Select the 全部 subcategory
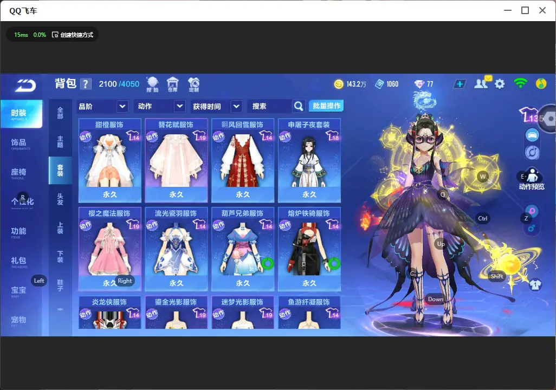Screen dimensions: 556x390 (60, 113)
